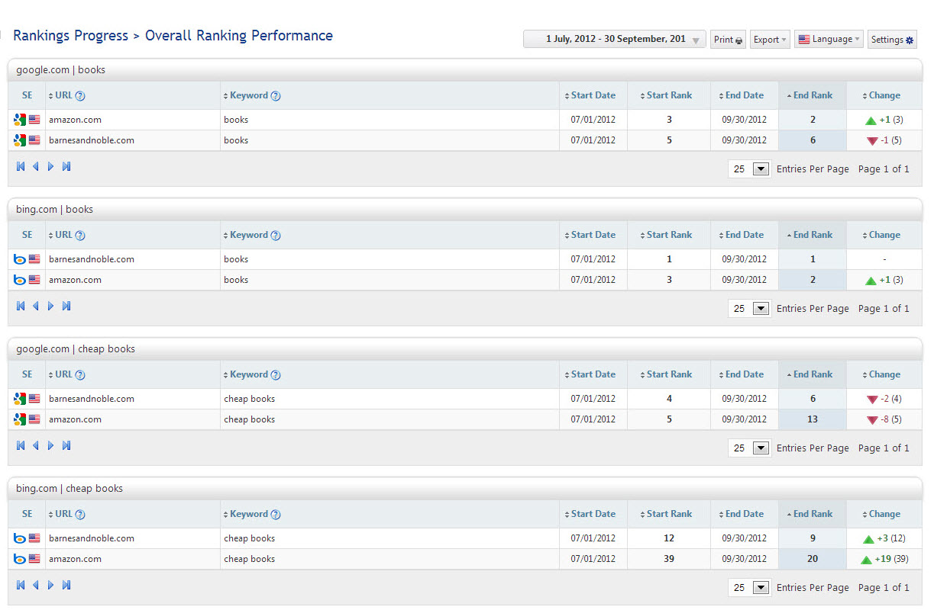Click the Print button

click(728, 40)
